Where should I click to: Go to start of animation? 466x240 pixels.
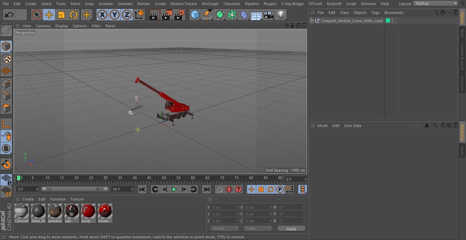pyautogui.click(x=142, y=189)
